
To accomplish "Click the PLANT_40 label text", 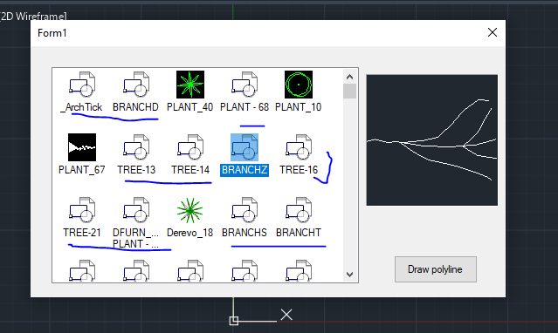I will [189, 107].
